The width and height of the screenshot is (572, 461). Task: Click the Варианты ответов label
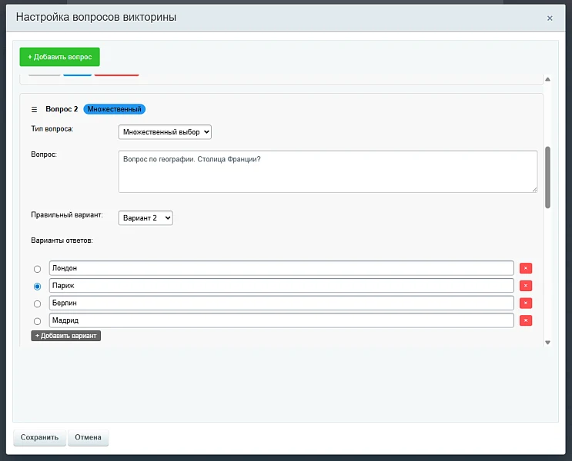click(62, 240)
